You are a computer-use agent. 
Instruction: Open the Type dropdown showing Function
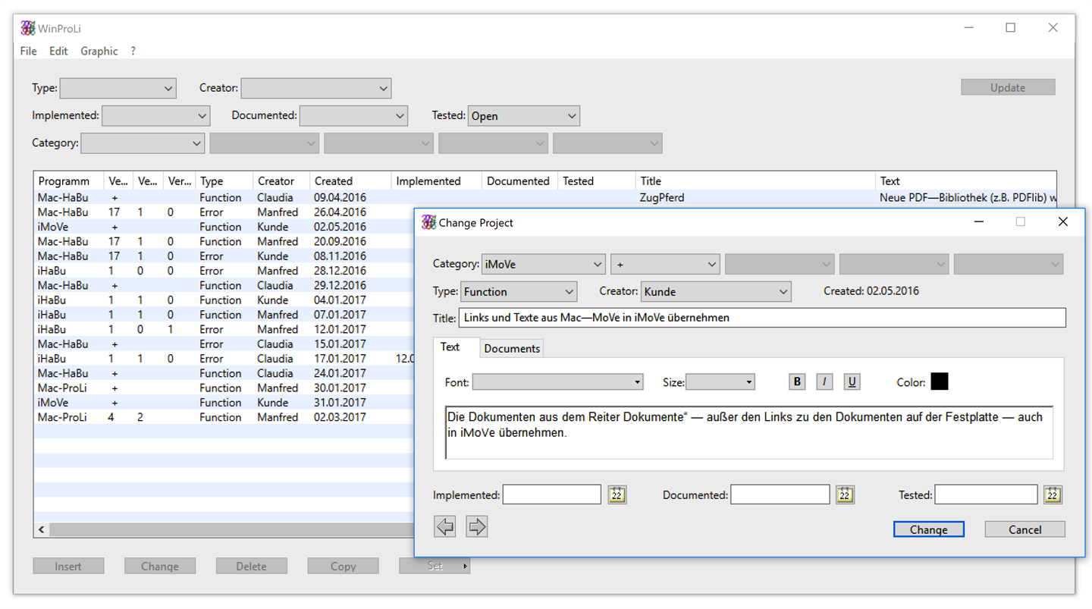point(519,292)
